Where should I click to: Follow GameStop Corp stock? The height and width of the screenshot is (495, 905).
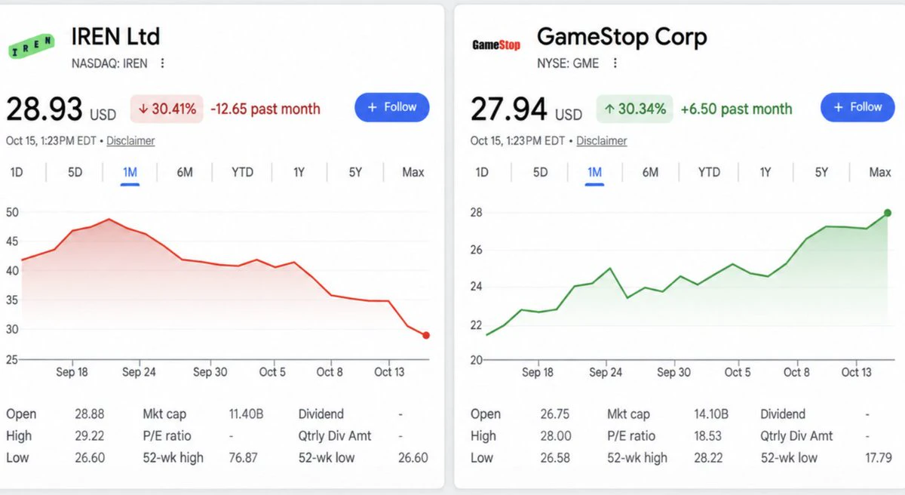(857, 107)
